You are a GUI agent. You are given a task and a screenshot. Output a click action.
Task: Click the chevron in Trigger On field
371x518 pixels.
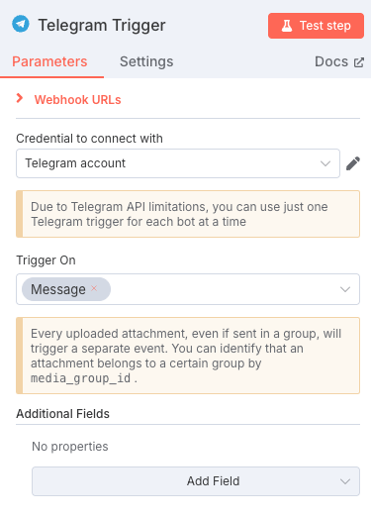[345, 289]
